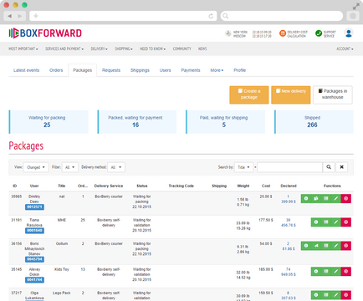Click the New delivery button
This screenshot has width=363, height=301.
point(291,94)
